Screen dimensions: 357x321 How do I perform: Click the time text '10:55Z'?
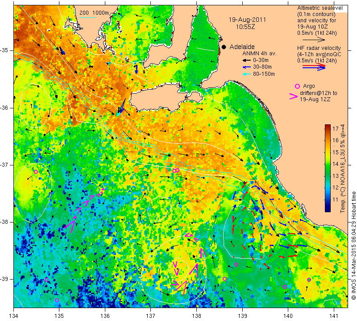[x=245, y=27]
